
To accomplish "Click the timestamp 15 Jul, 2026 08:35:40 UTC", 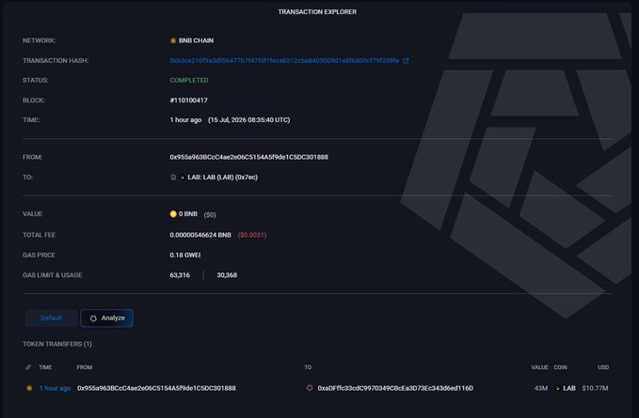I will pyautogui.click(x=249, y=120).
